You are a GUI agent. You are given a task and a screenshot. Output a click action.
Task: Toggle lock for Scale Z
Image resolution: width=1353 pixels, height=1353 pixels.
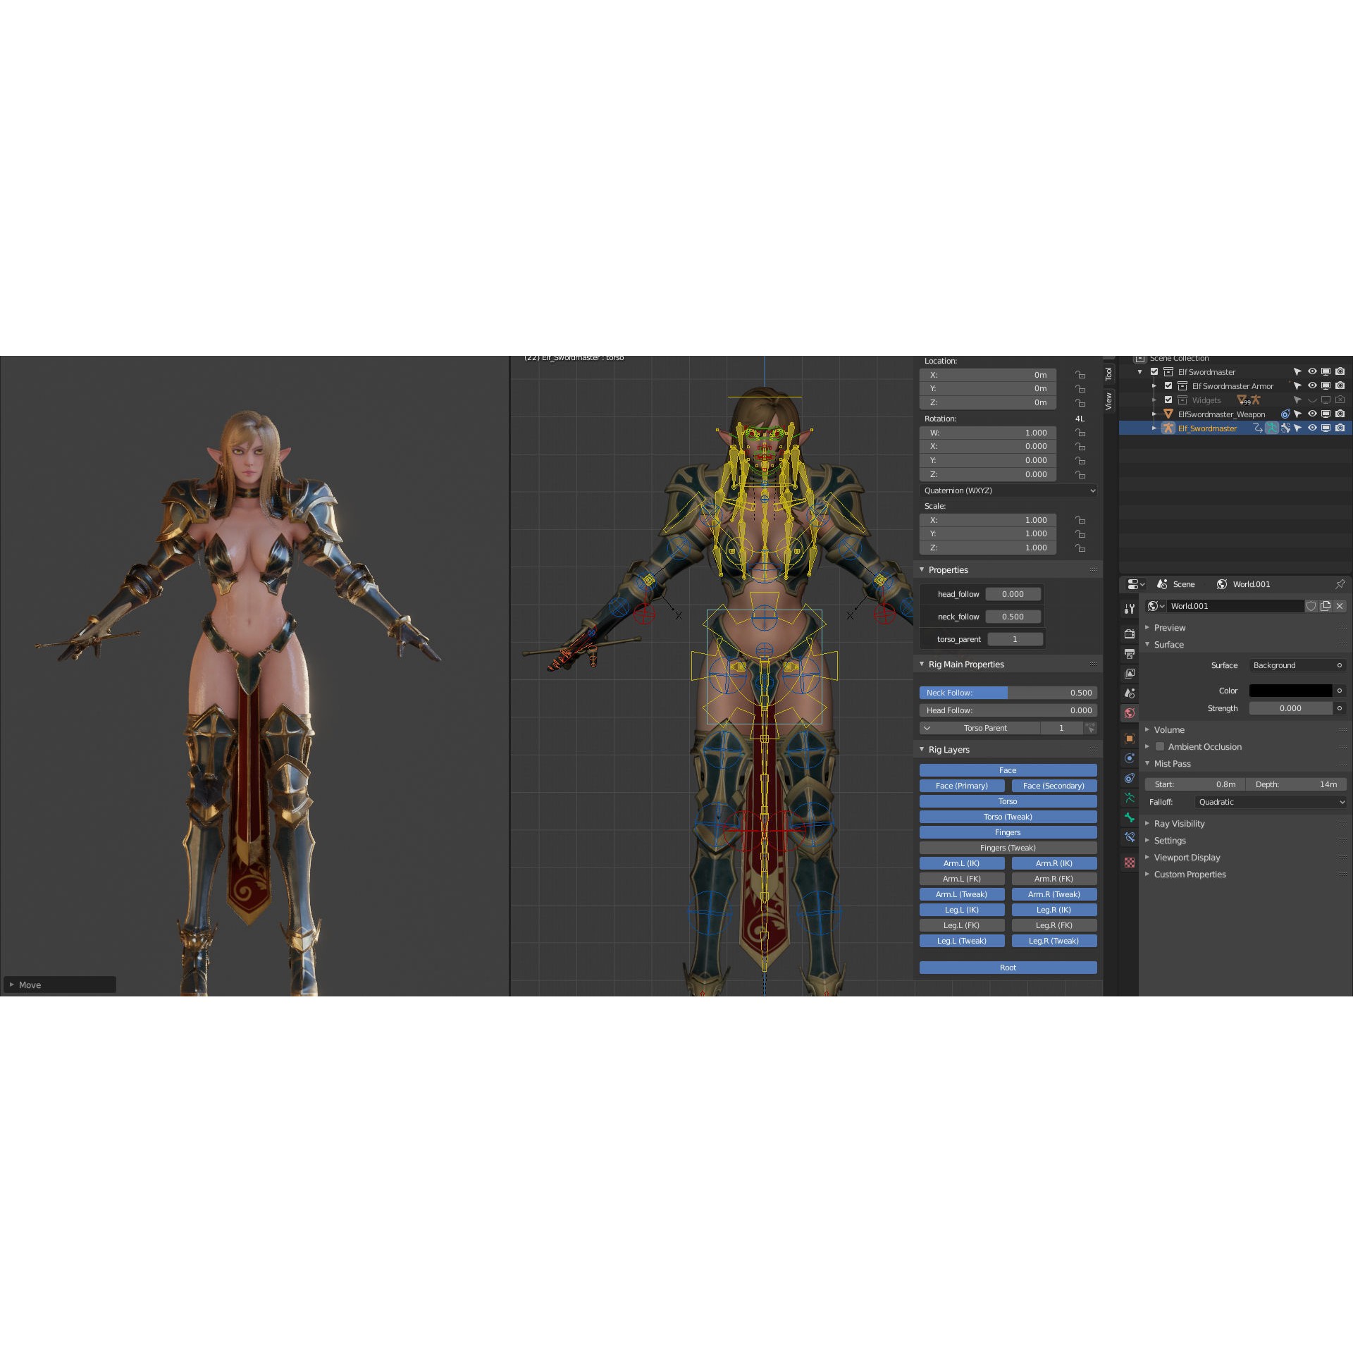[1080, 548]
